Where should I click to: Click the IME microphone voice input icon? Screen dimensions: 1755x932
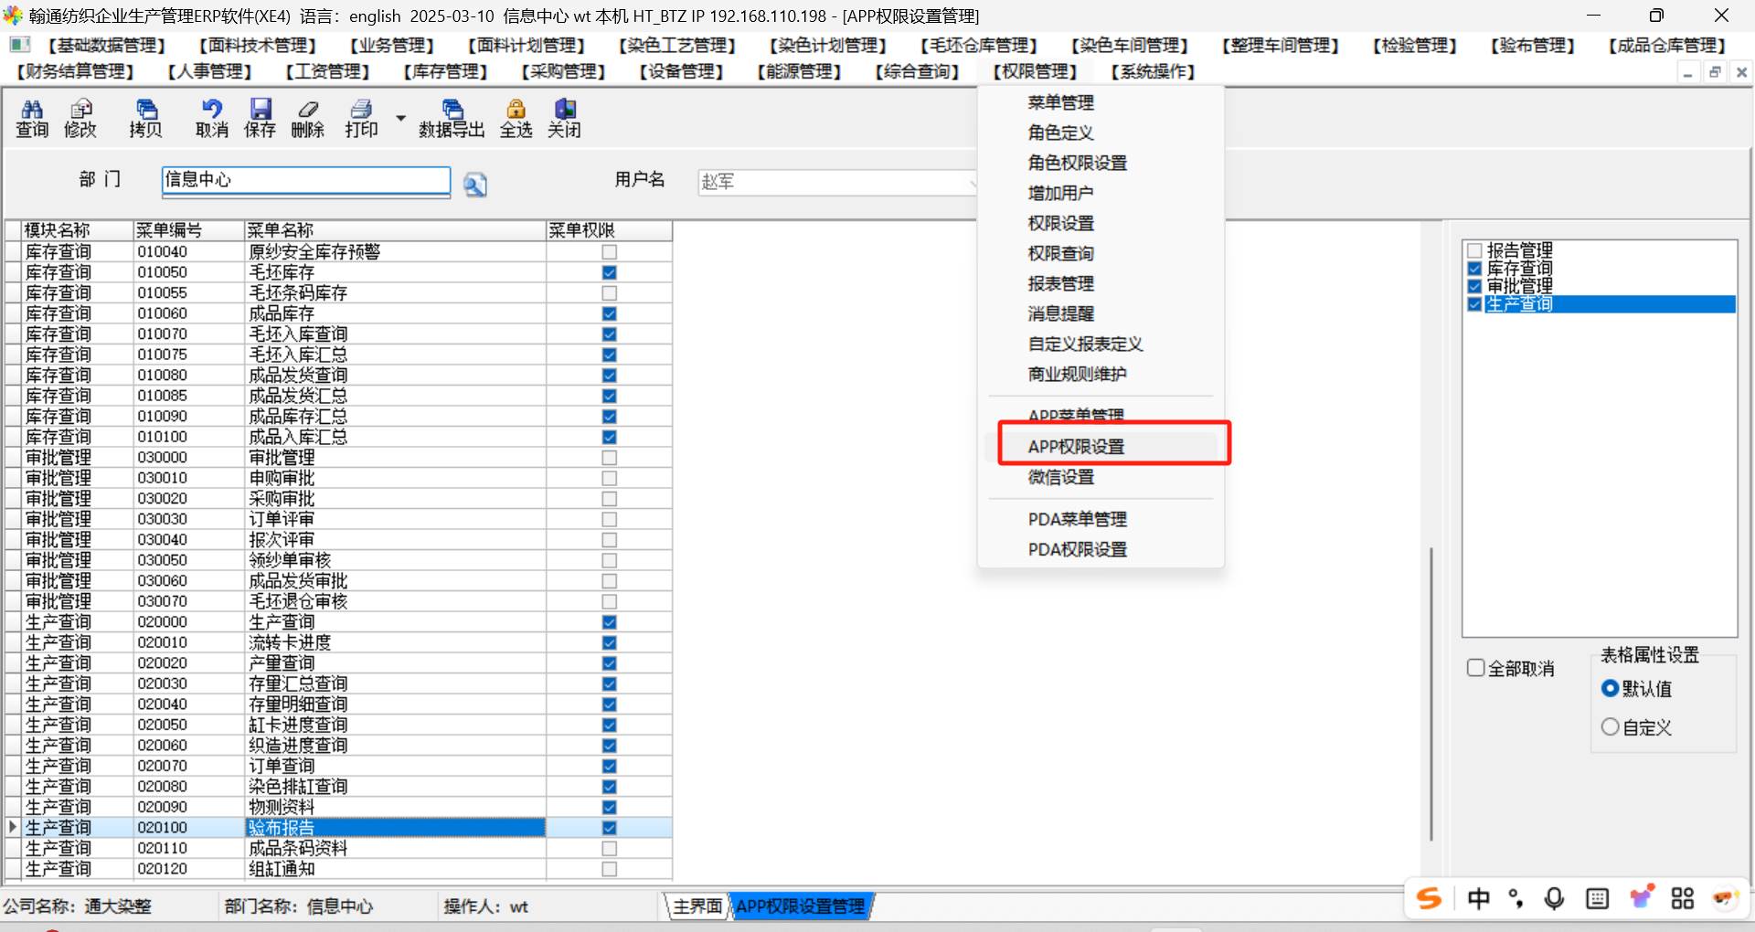[x=1554, y=899]
